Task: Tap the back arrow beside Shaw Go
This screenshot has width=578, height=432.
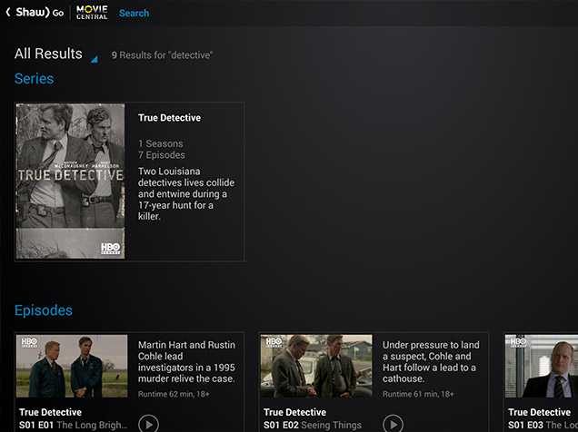Action: (8, 13)
